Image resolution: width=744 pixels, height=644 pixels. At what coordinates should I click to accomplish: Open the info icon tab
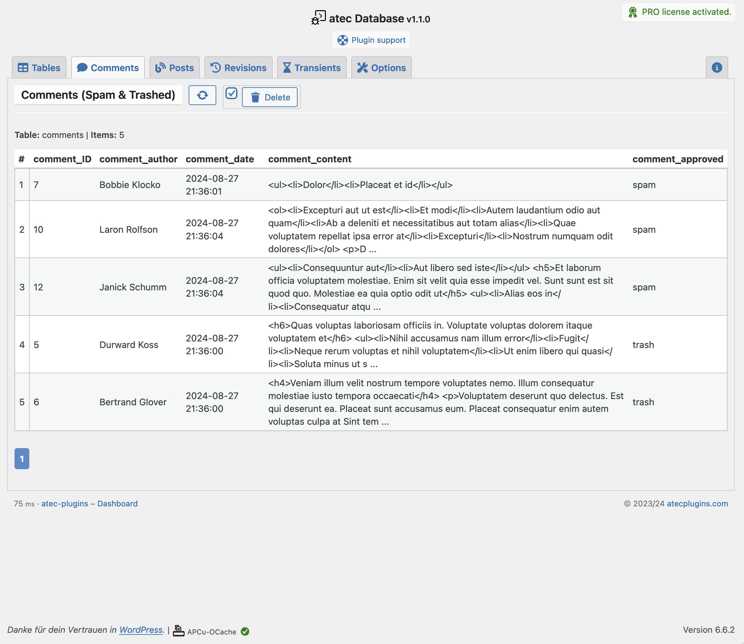pos(717,67)
